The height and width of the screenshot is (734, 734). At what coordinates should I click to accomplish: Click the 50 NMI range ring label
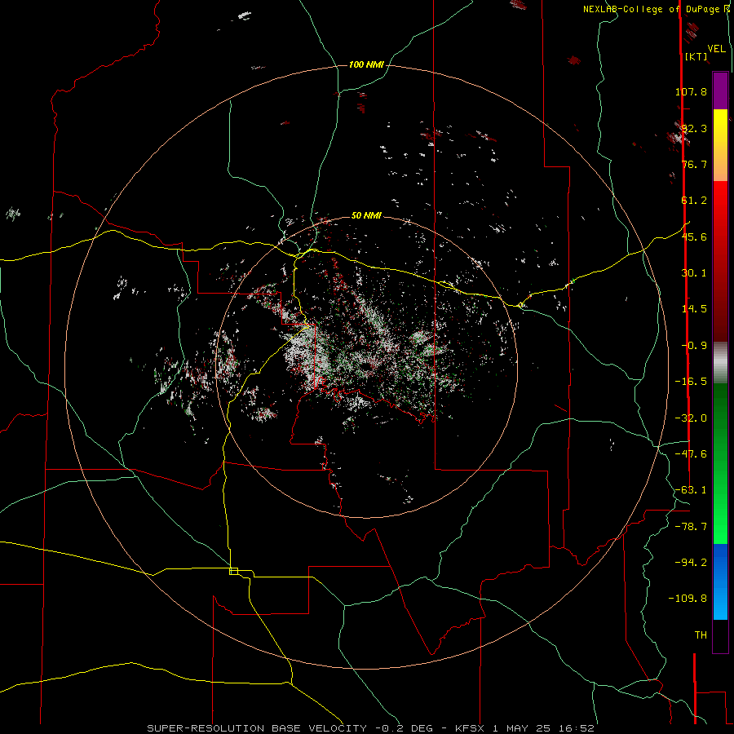tap(366, 215)
